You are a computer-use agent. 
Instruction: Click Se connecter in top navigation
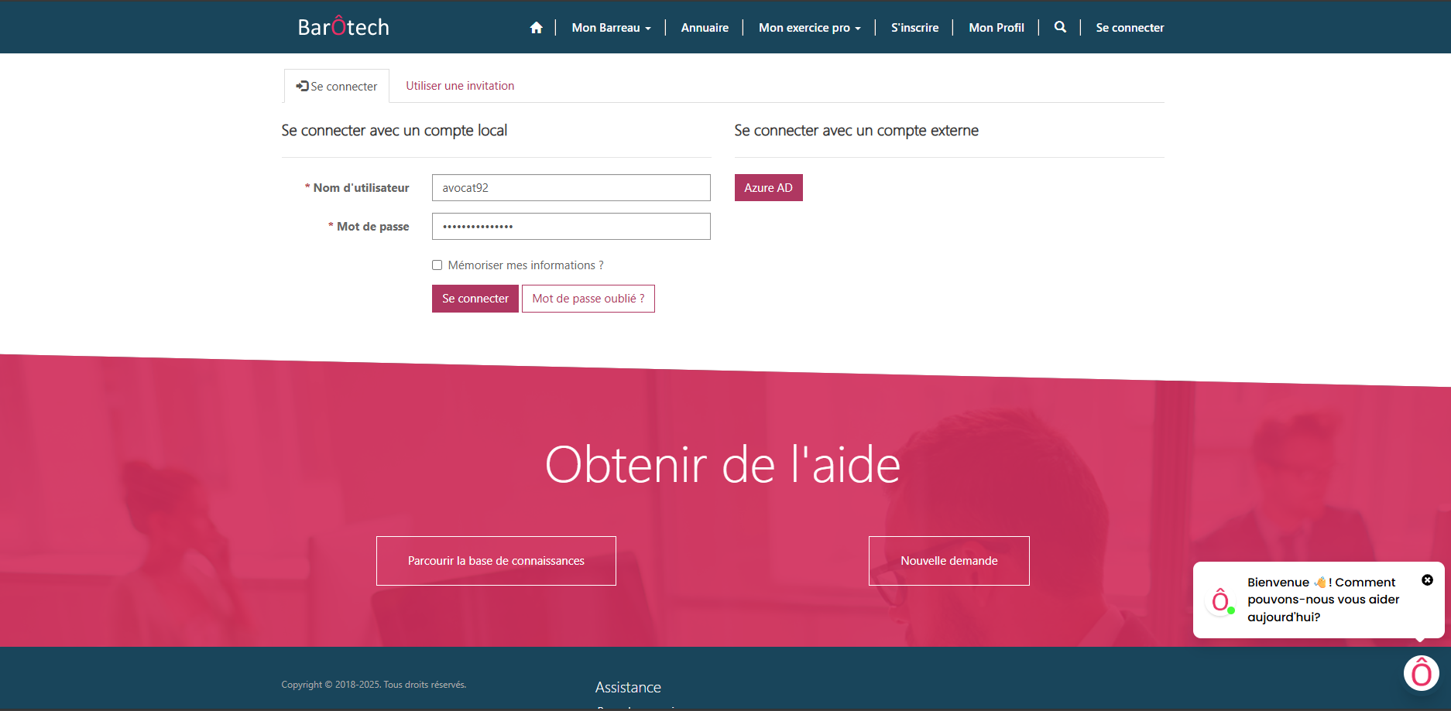[x=1130, y=28]
